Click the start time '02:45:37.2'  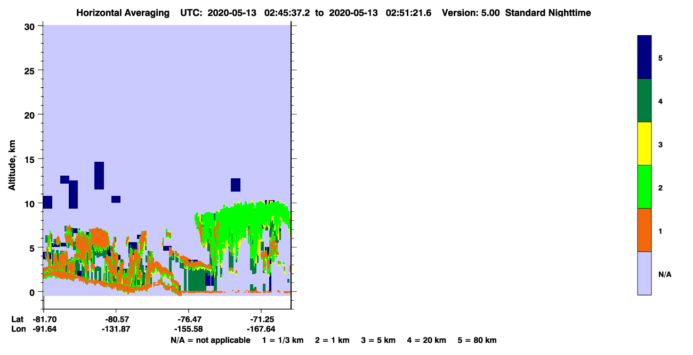pos(287,13)
